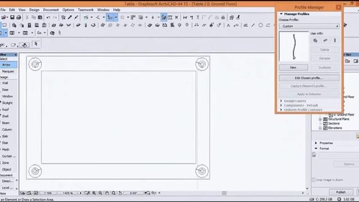Select Mesh in the toolbox
359x202 pixels.
coord(6,149)
